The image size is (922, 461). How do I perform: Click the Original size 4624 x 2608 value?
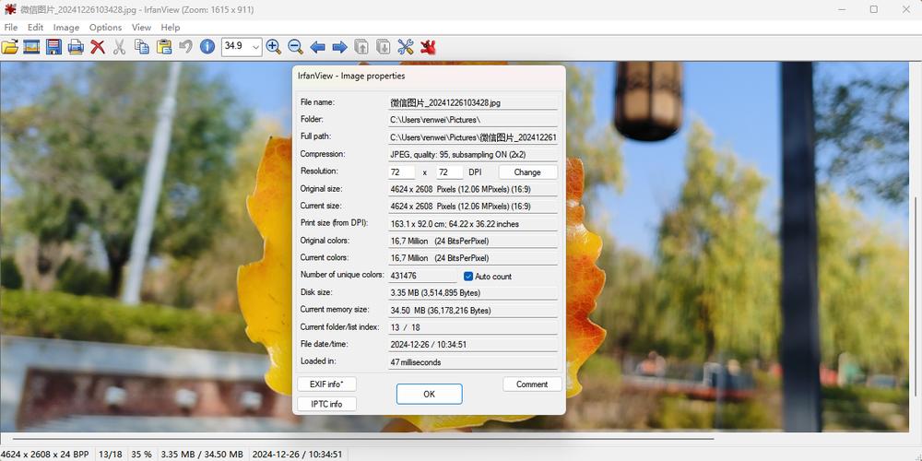473,189
